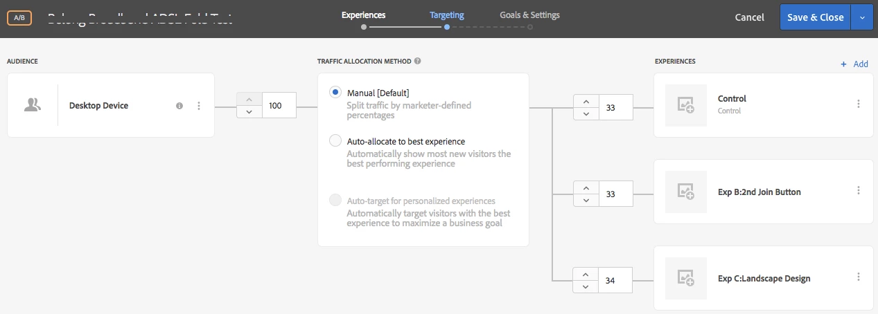Go to the Experiences step
The height and width of the screenshot is (314, 878).
(x=363, y=15)
